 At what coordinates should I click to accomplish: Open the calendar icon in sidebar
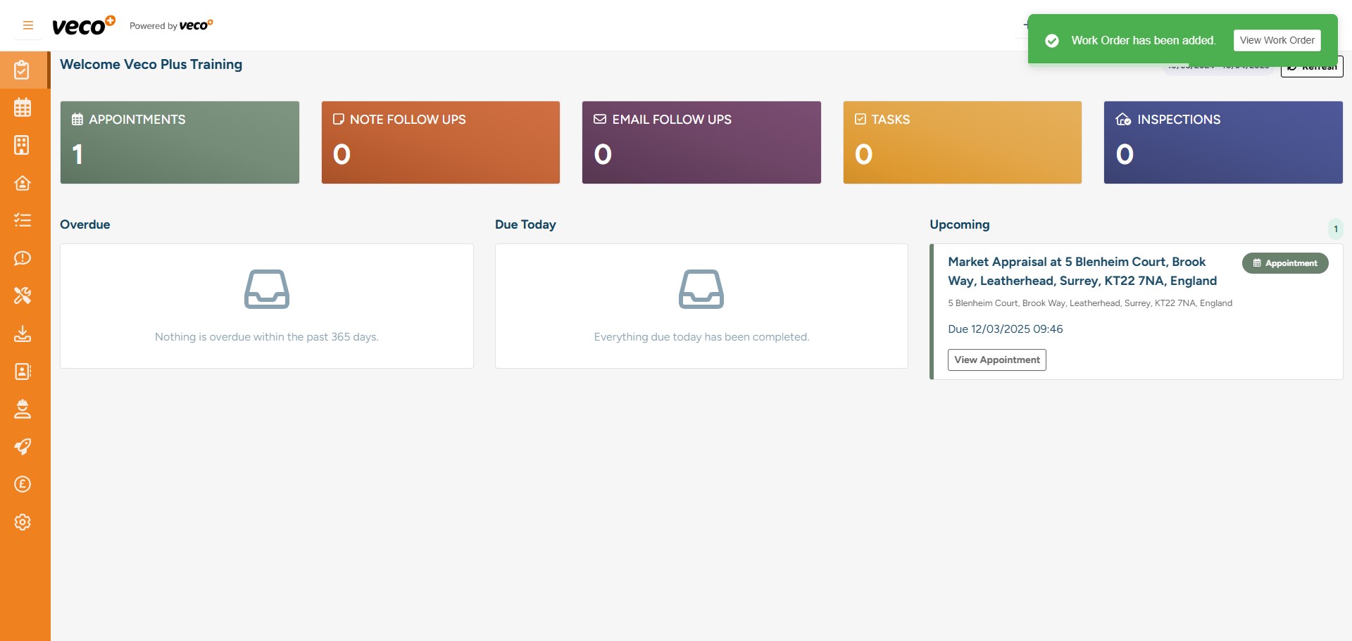pyautogui.click(x=23, y=108)
